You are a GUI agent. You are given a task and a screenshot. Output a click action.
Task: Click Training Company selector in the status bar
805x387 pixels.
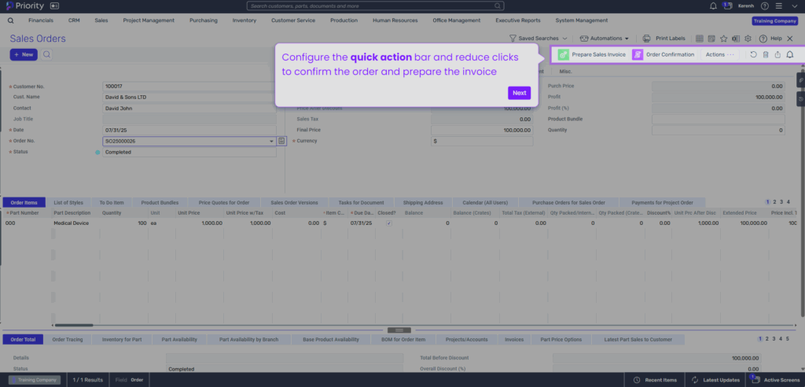[35, 381]
